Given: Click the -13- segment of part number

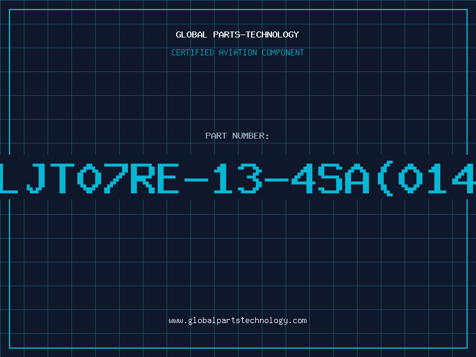Looking at the screenshot, I should [x=236, y=178].
